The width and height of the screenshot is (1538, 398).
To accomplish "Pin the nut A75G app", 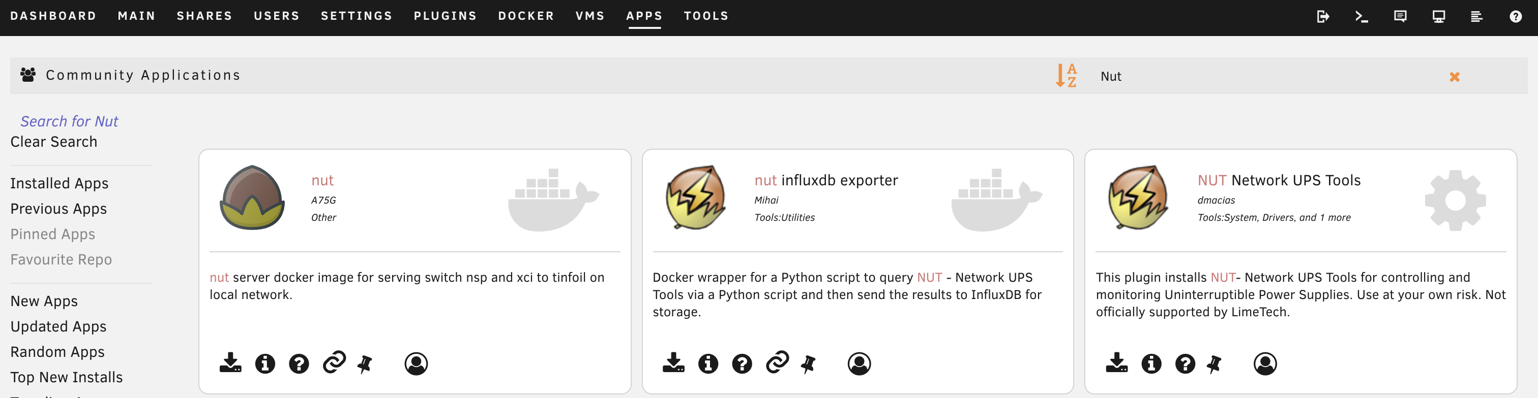I will tap(365, 364).
